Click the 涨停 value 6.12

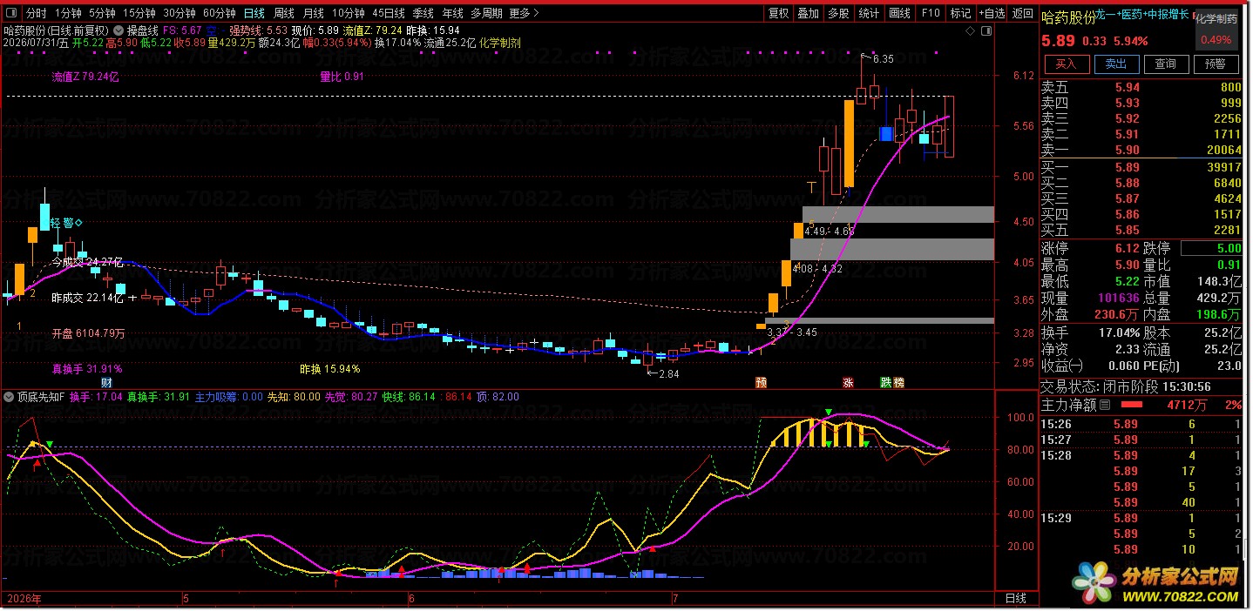pyautogui.click(x=1128, y=249)
